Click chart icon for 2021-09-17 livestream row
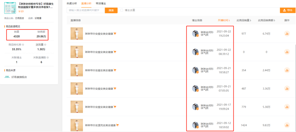 (x=287, y=107)
